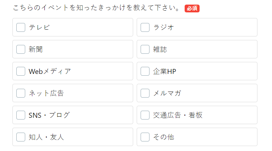Click the ラジオ option label text

(164, 27)
